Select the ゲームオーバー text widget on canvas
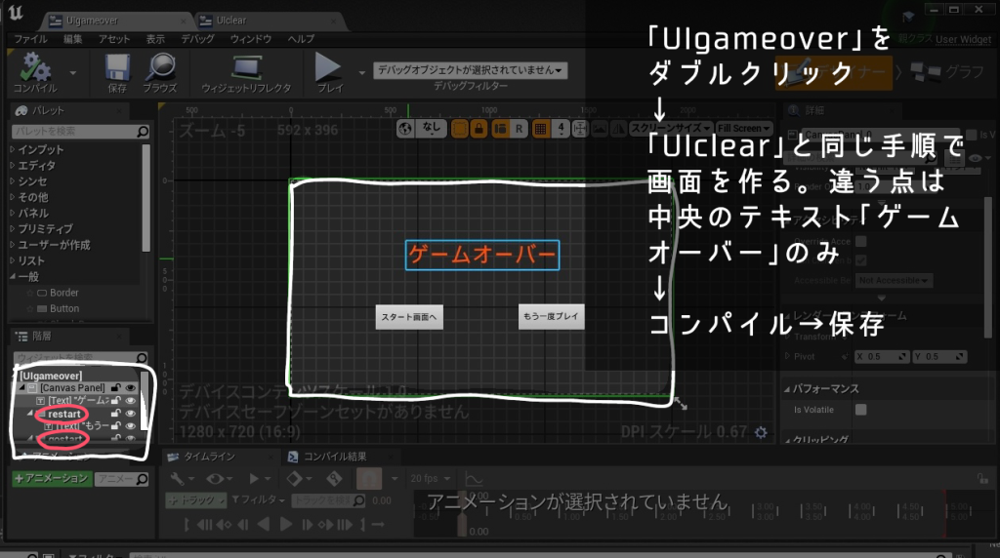 482,255
